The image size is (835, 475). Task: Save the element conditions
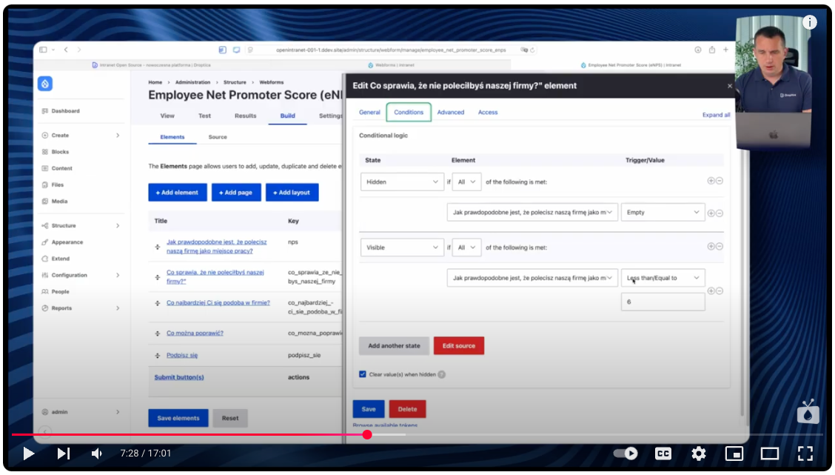pos(369,410)
